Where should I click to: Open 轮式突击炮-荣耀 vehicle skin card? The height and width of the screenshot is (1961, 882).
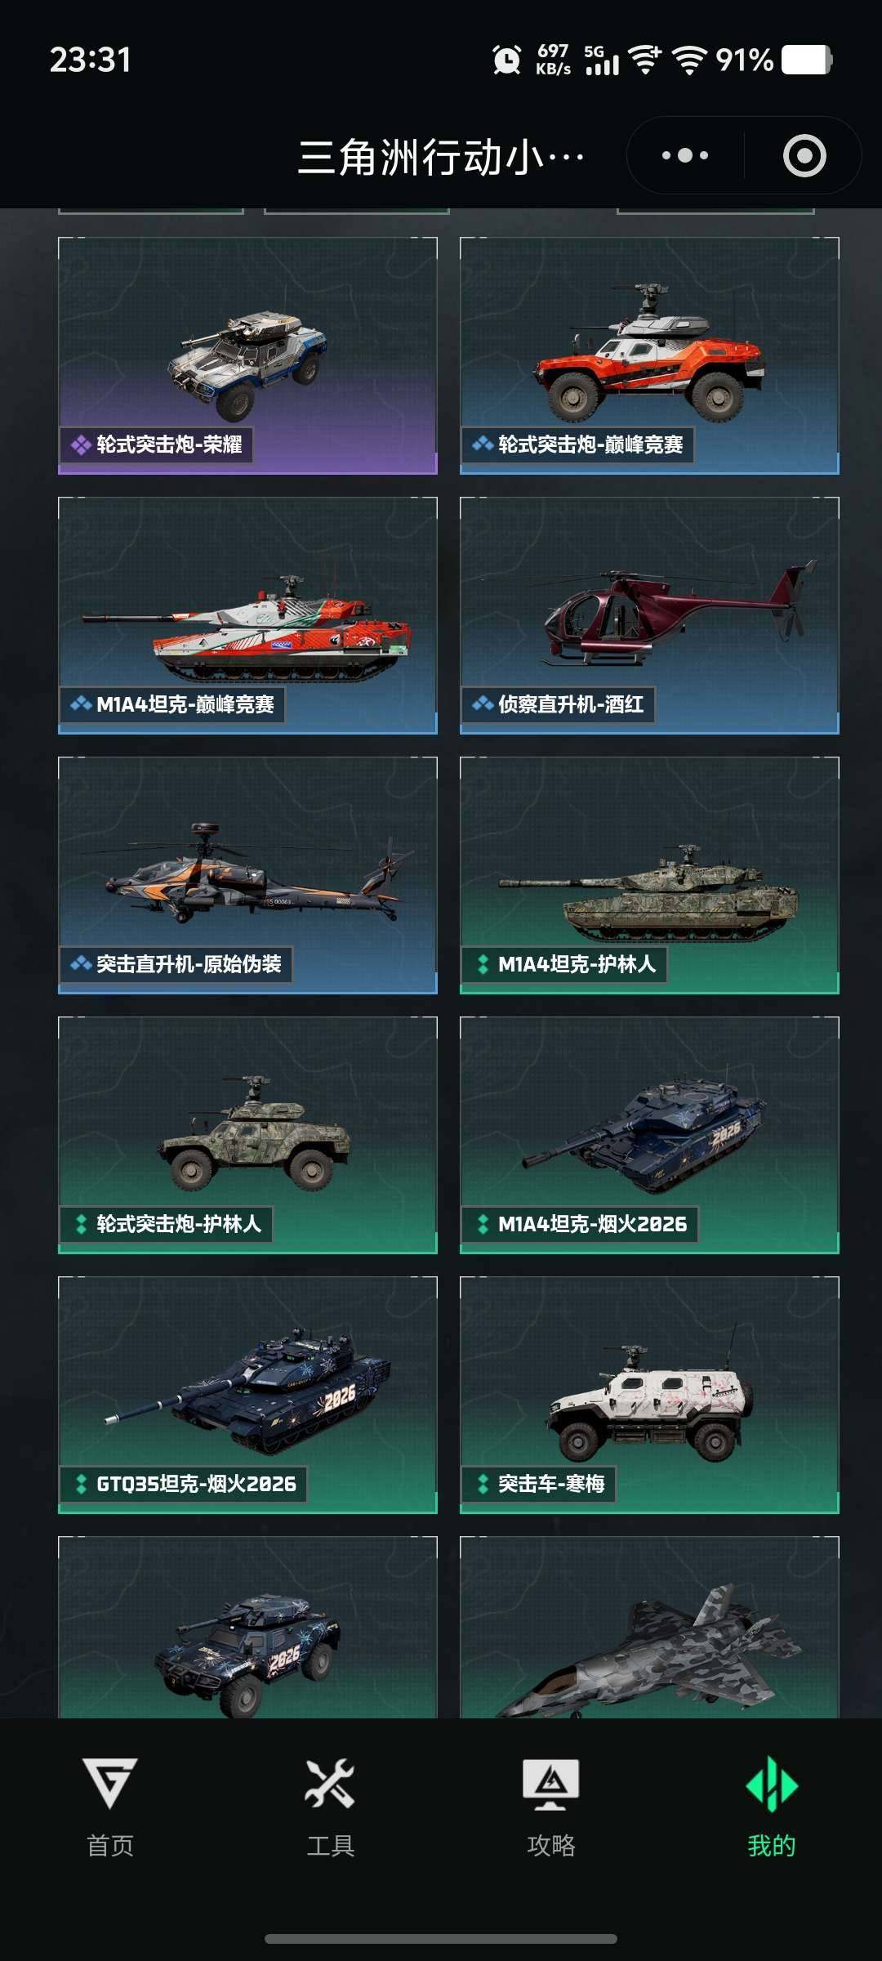tap(247, 355)
